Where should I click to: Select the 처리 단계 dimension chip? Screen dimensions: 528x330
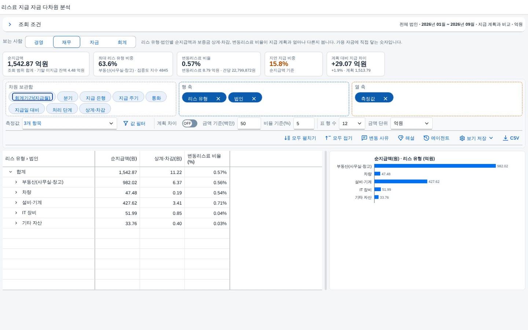pyautogui.click(x=62, y=109)
